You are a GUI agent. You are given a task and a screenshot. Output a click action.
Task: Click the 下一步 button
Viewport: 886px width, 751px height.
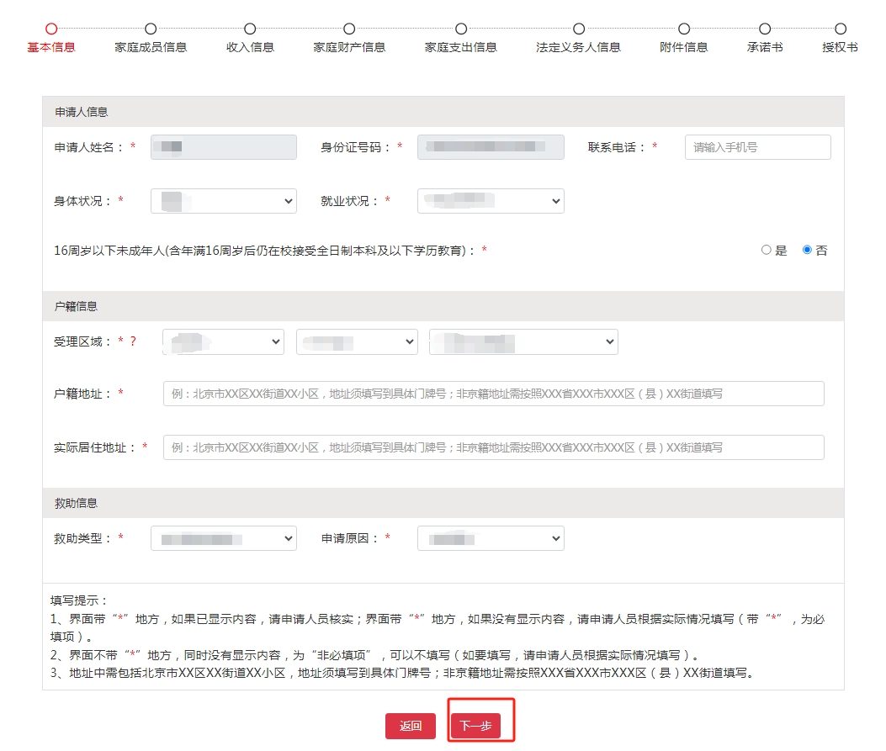click(x=480, y=726)
